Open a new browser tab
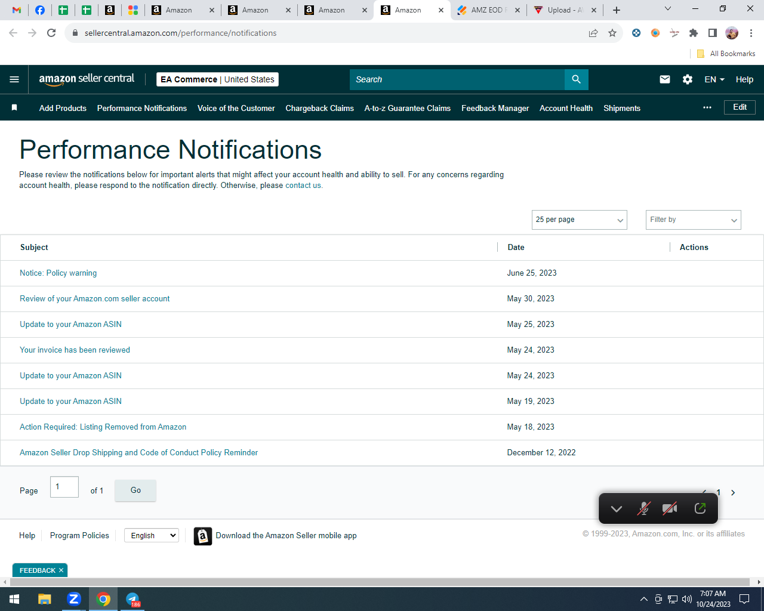764x611 pixels. pos(617,10)
